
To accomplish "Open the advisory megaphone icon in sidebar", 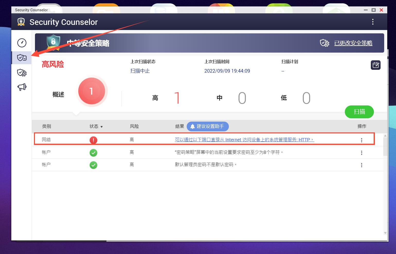I will click(22, 87).
